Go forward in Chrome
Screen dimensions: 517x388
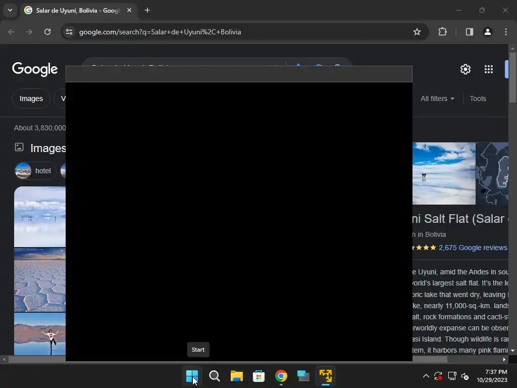coord(29,32)
